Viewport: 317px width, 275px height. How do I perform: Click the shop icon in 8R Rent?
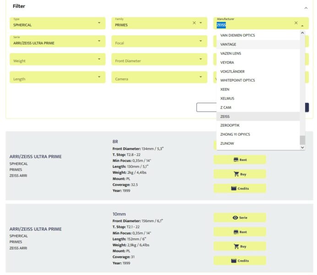236,160
